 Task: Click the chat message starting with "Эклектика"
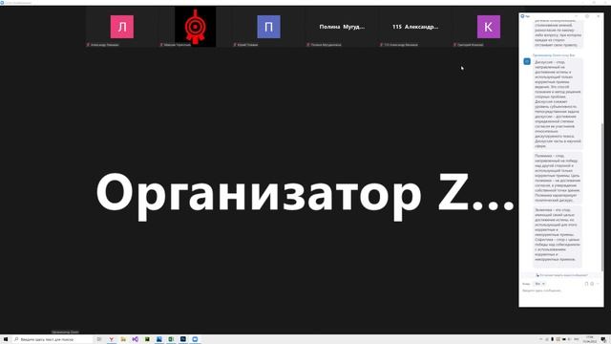coord(558,236)
